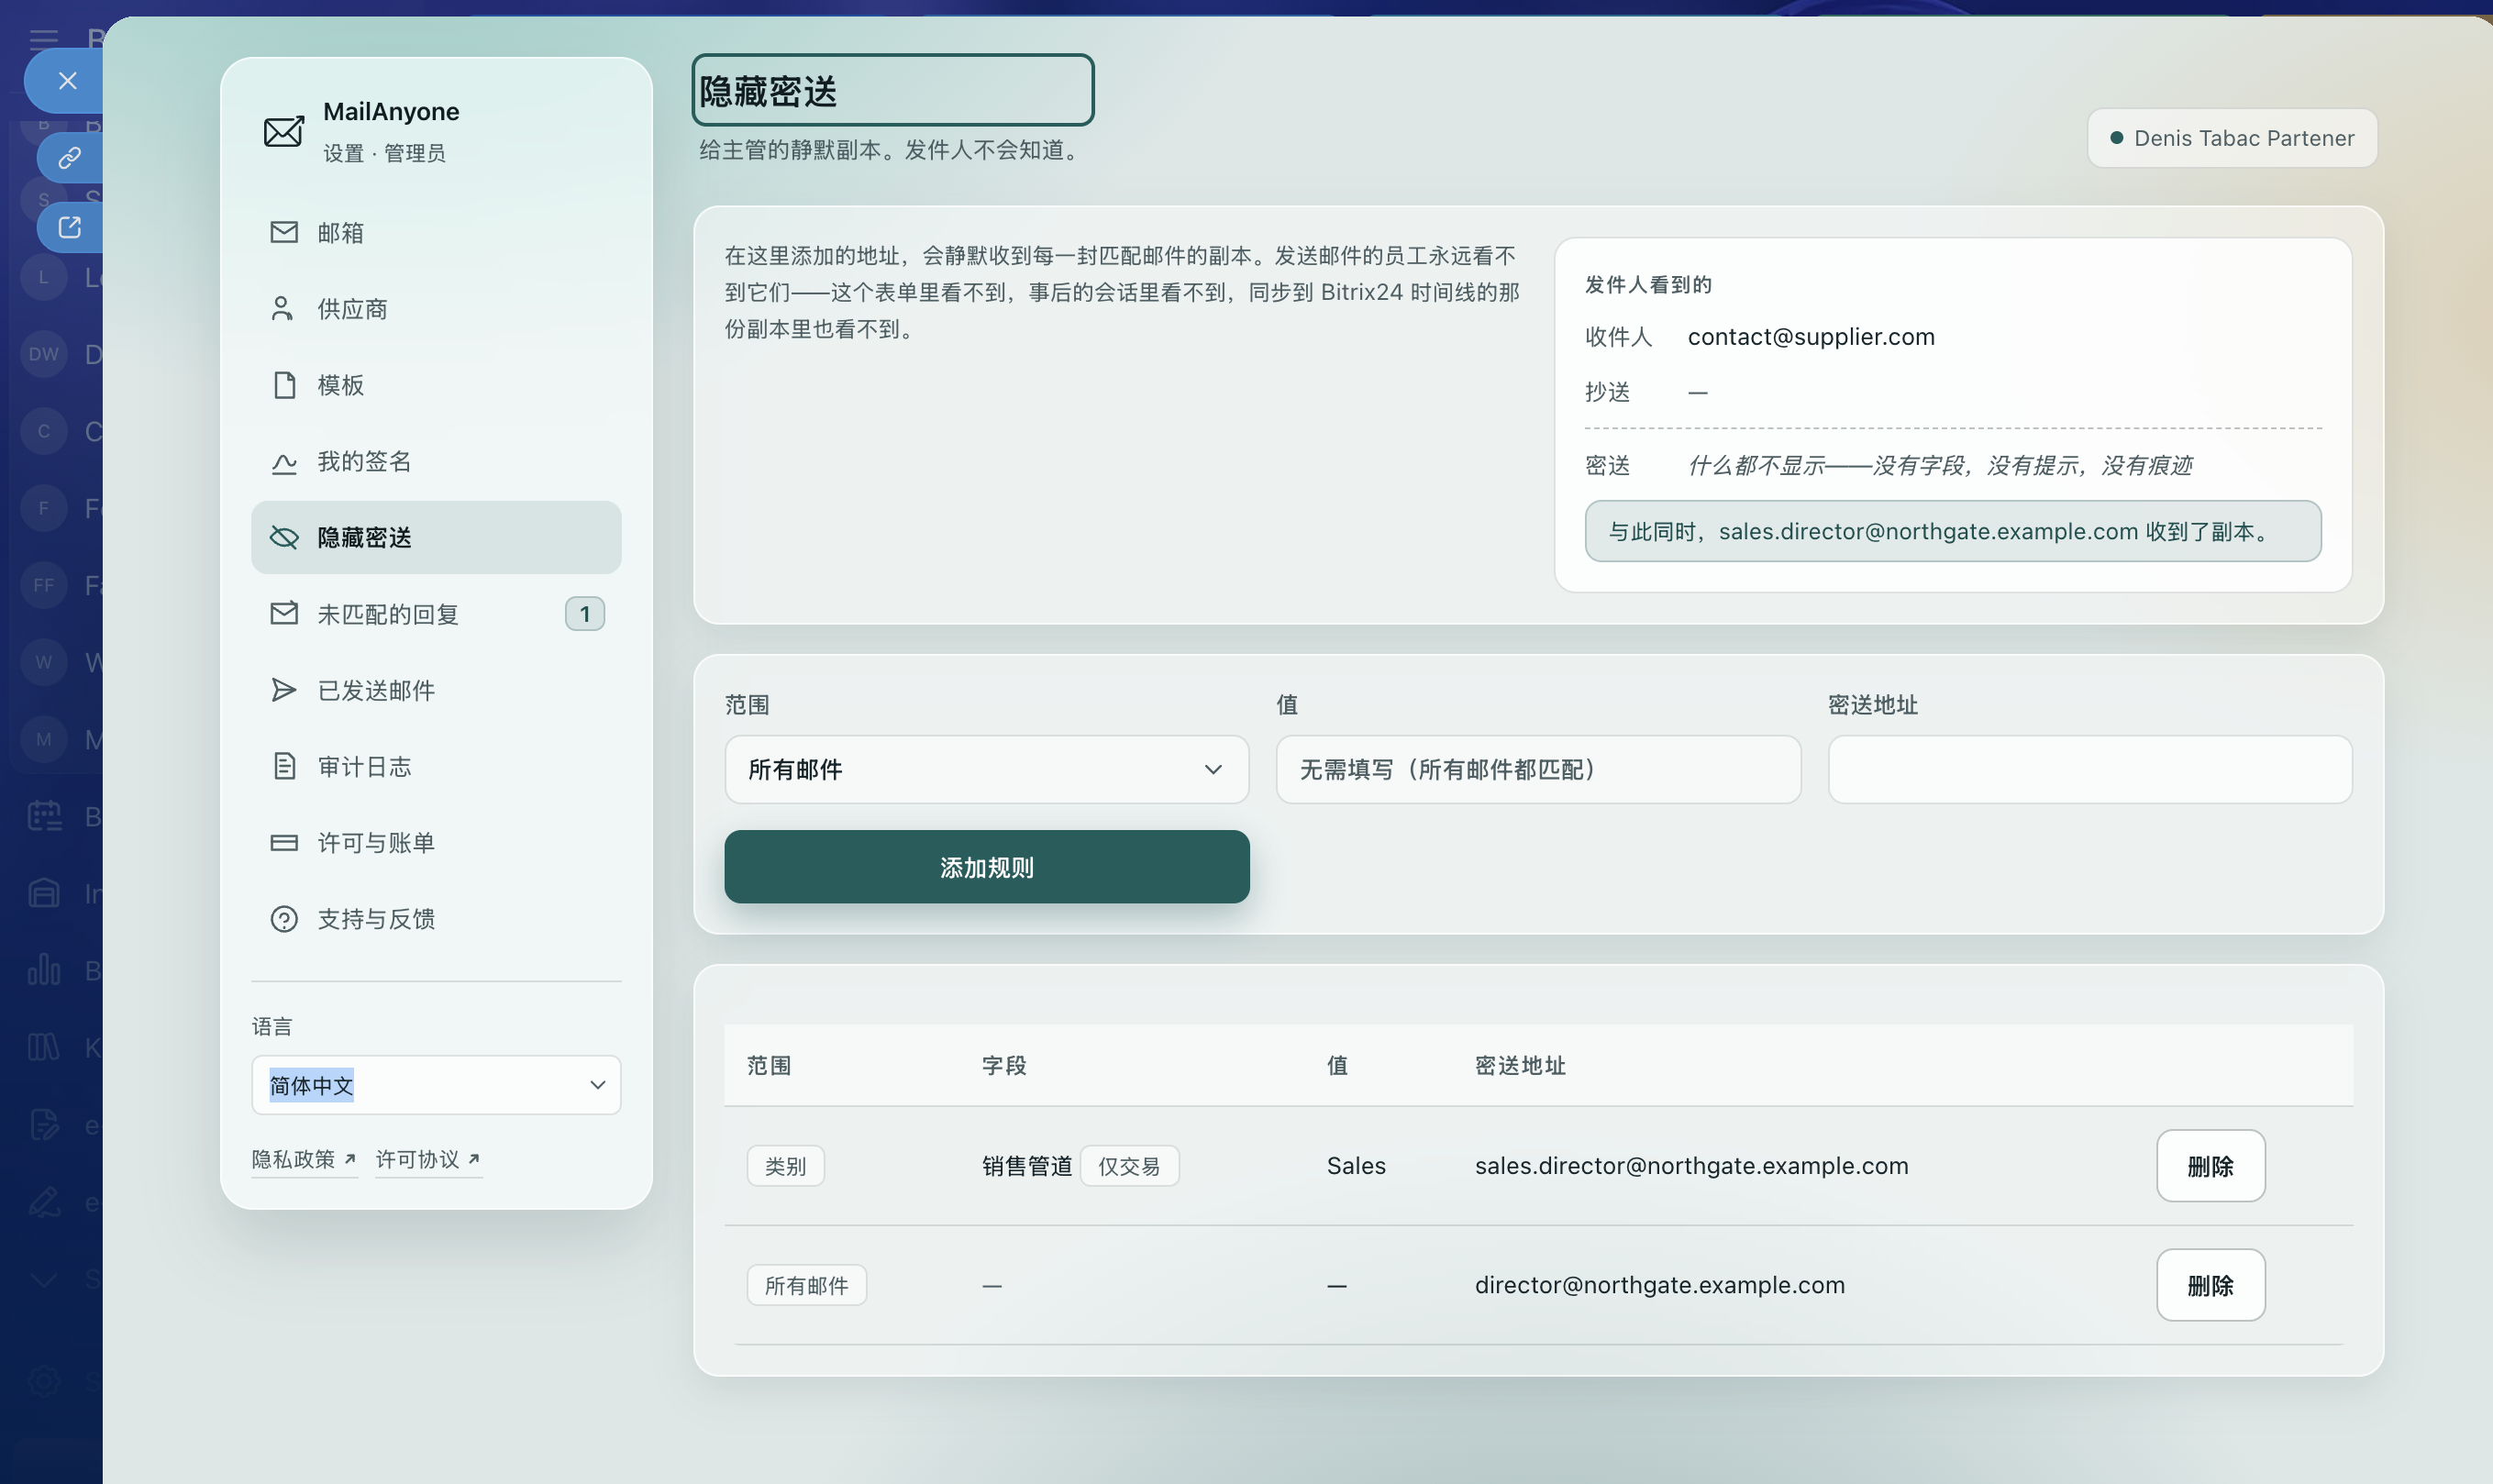Click the warehouse icon in background sidebar
The width and height of the screenshot is (2493, 1484).
point(44,893)
